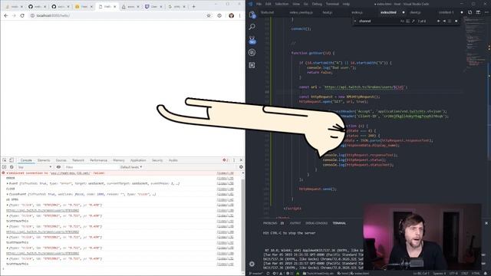Open the VS Code Terminal menu
491x276 pixels.
pos(332,4)
